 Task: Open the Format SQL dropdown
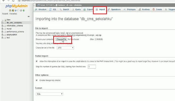[49, 94]
